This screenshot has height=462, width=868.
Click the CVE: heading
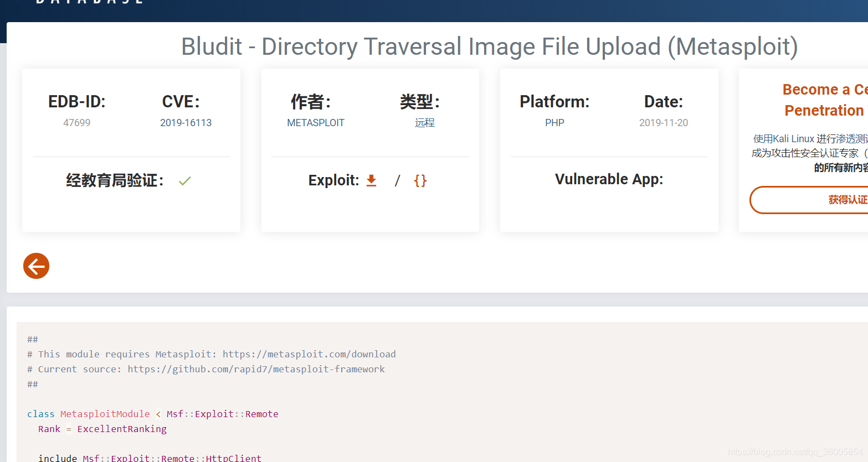tap(181, 102)
